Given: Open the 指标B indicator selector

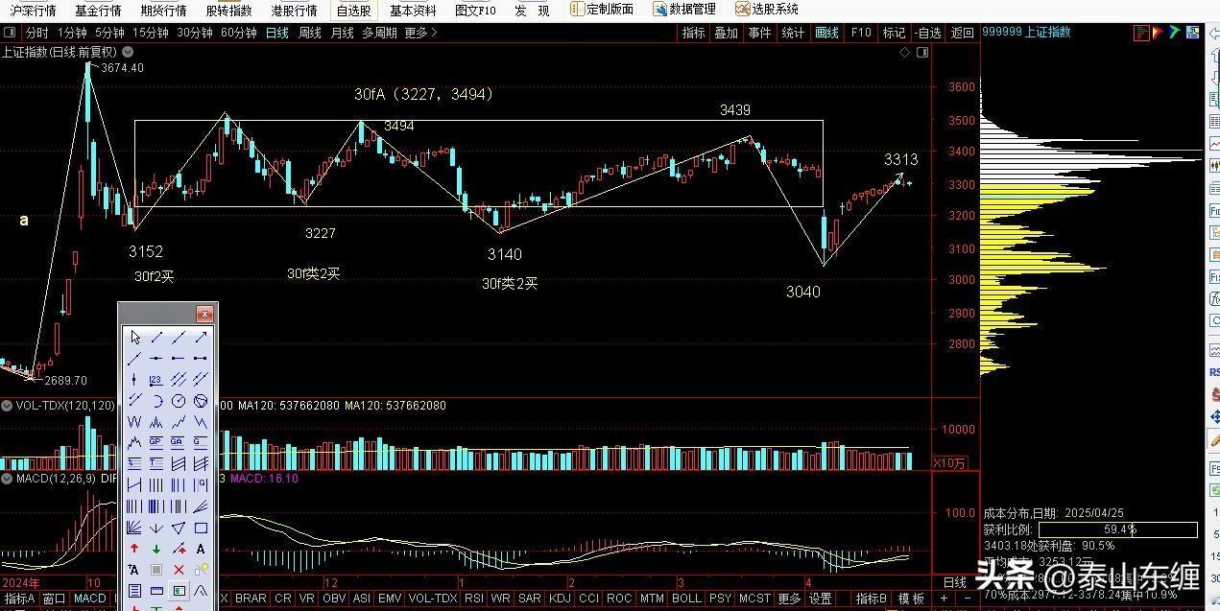Looking at the screenshot, I should (x=872, y=599).
